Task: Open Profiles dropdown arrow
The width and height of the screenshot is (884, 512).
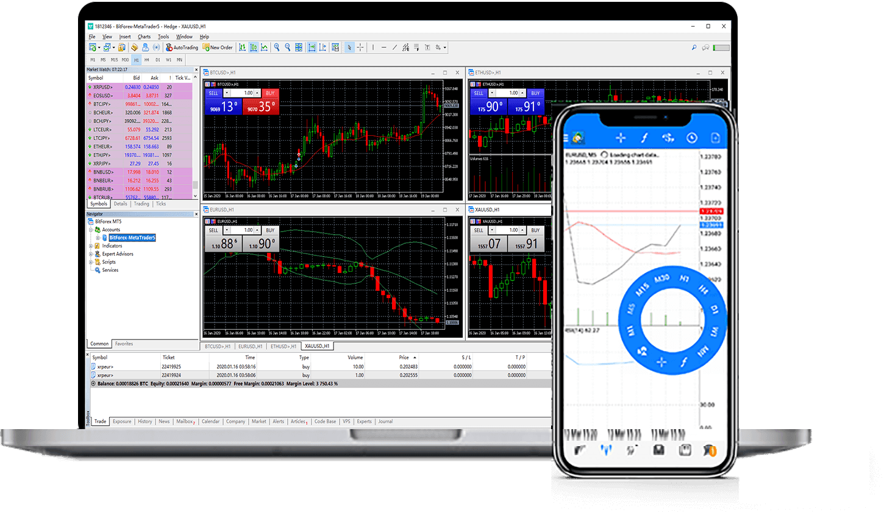Action: [113, 47]
